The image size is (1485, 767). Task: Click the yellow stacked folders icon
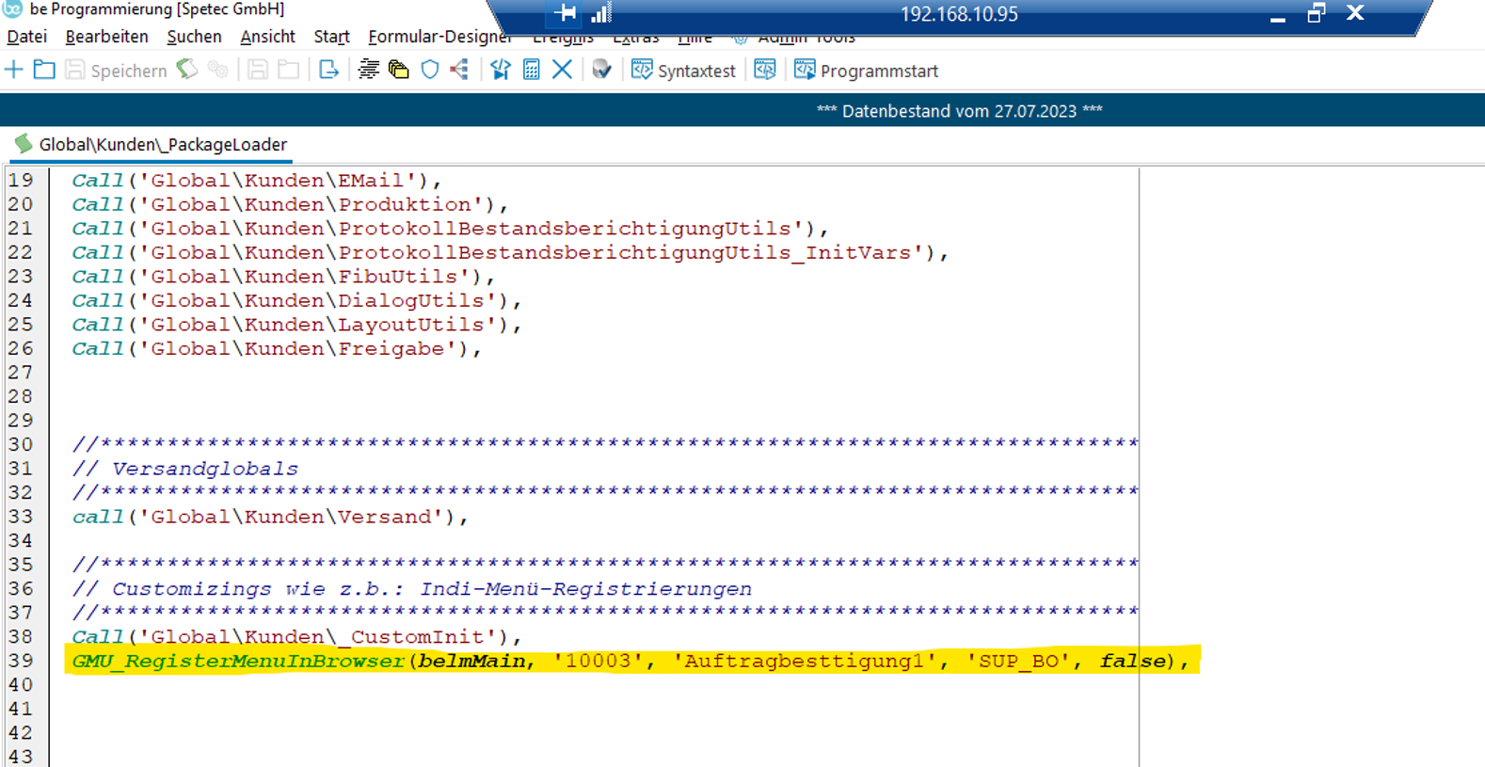point(399,70)
